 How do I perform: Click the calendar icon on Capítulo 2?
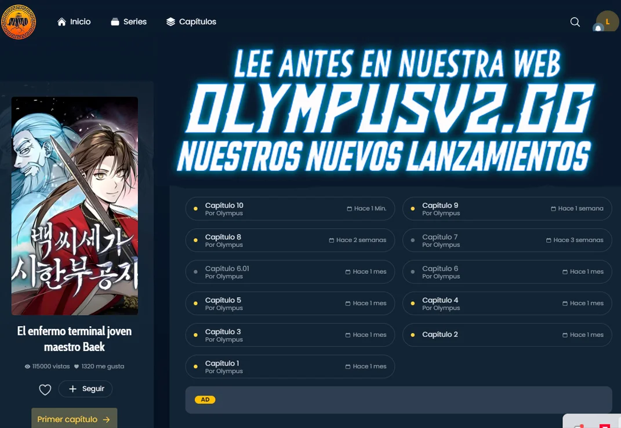565,335
